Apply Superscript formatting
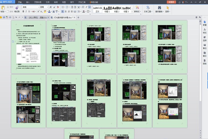The image size is (208, 139). click(x=38, y=12)
